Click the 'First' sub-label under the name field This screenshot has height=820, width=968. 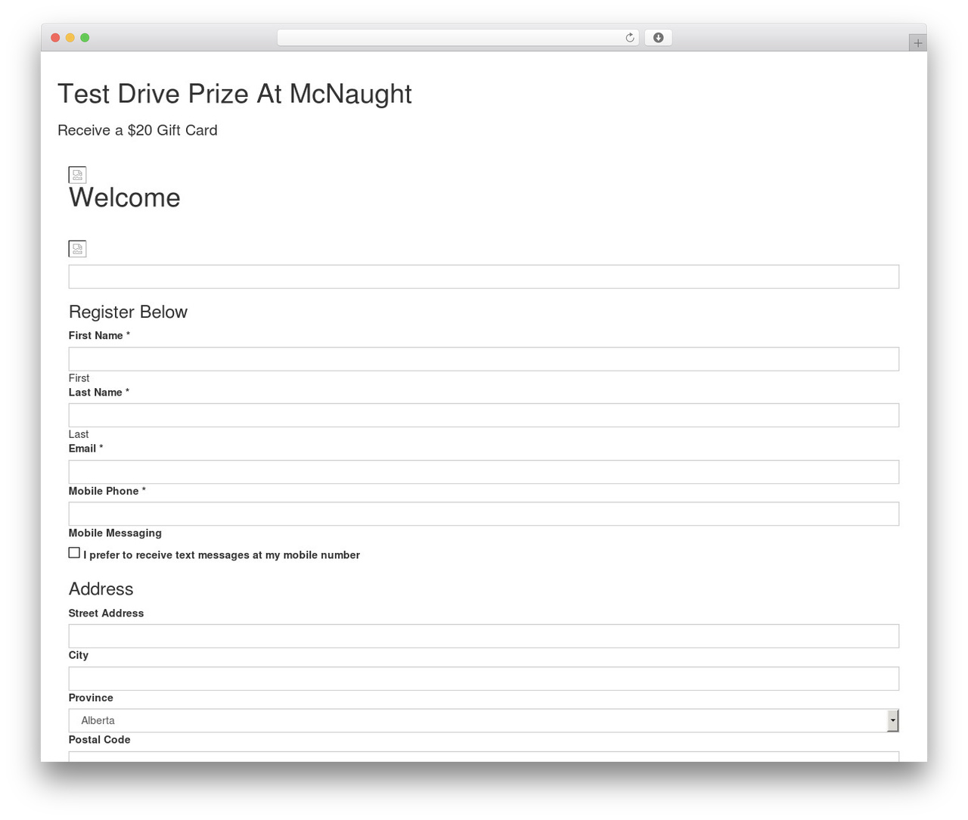pyautogui.click(x=79, y=378)
